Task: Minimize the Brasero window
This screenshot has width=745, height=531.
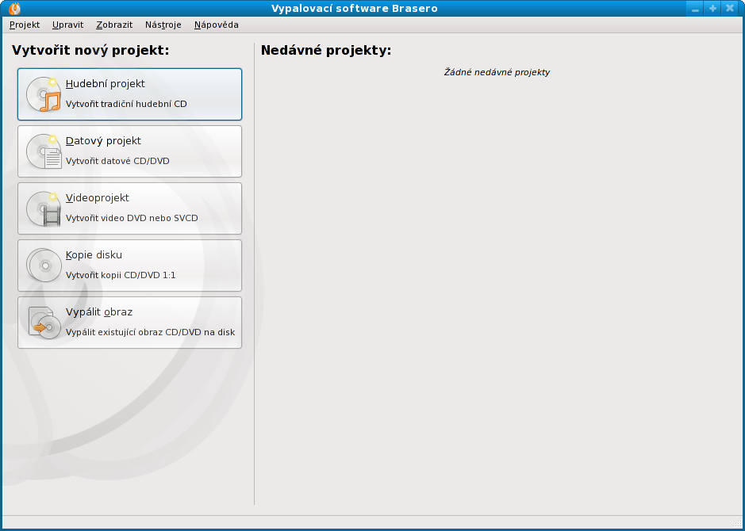Action: 695,9
